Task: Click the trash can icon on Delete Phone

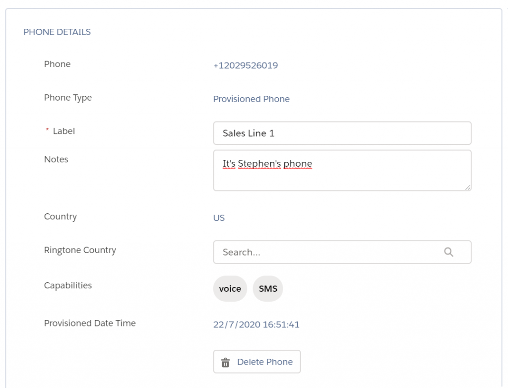Action: 225,362
